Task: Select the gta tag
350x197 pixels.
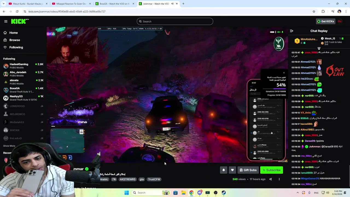Action: coord(142,179)
